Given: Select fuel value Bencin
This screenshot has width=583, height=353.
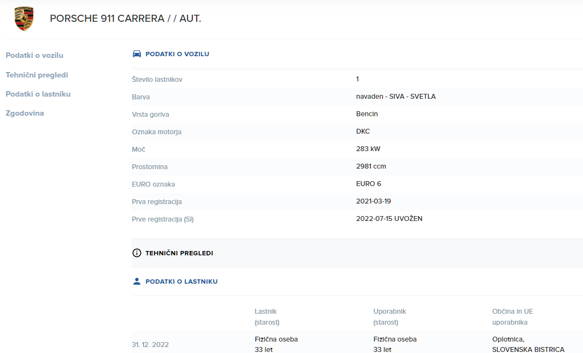Looking at the screenshot, I should [x=367, y=114].
